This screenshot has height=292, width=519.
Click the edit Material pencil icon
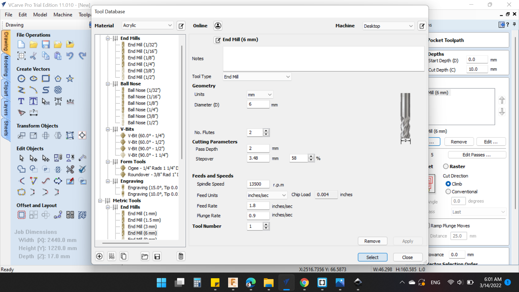(x=181, y=26)
